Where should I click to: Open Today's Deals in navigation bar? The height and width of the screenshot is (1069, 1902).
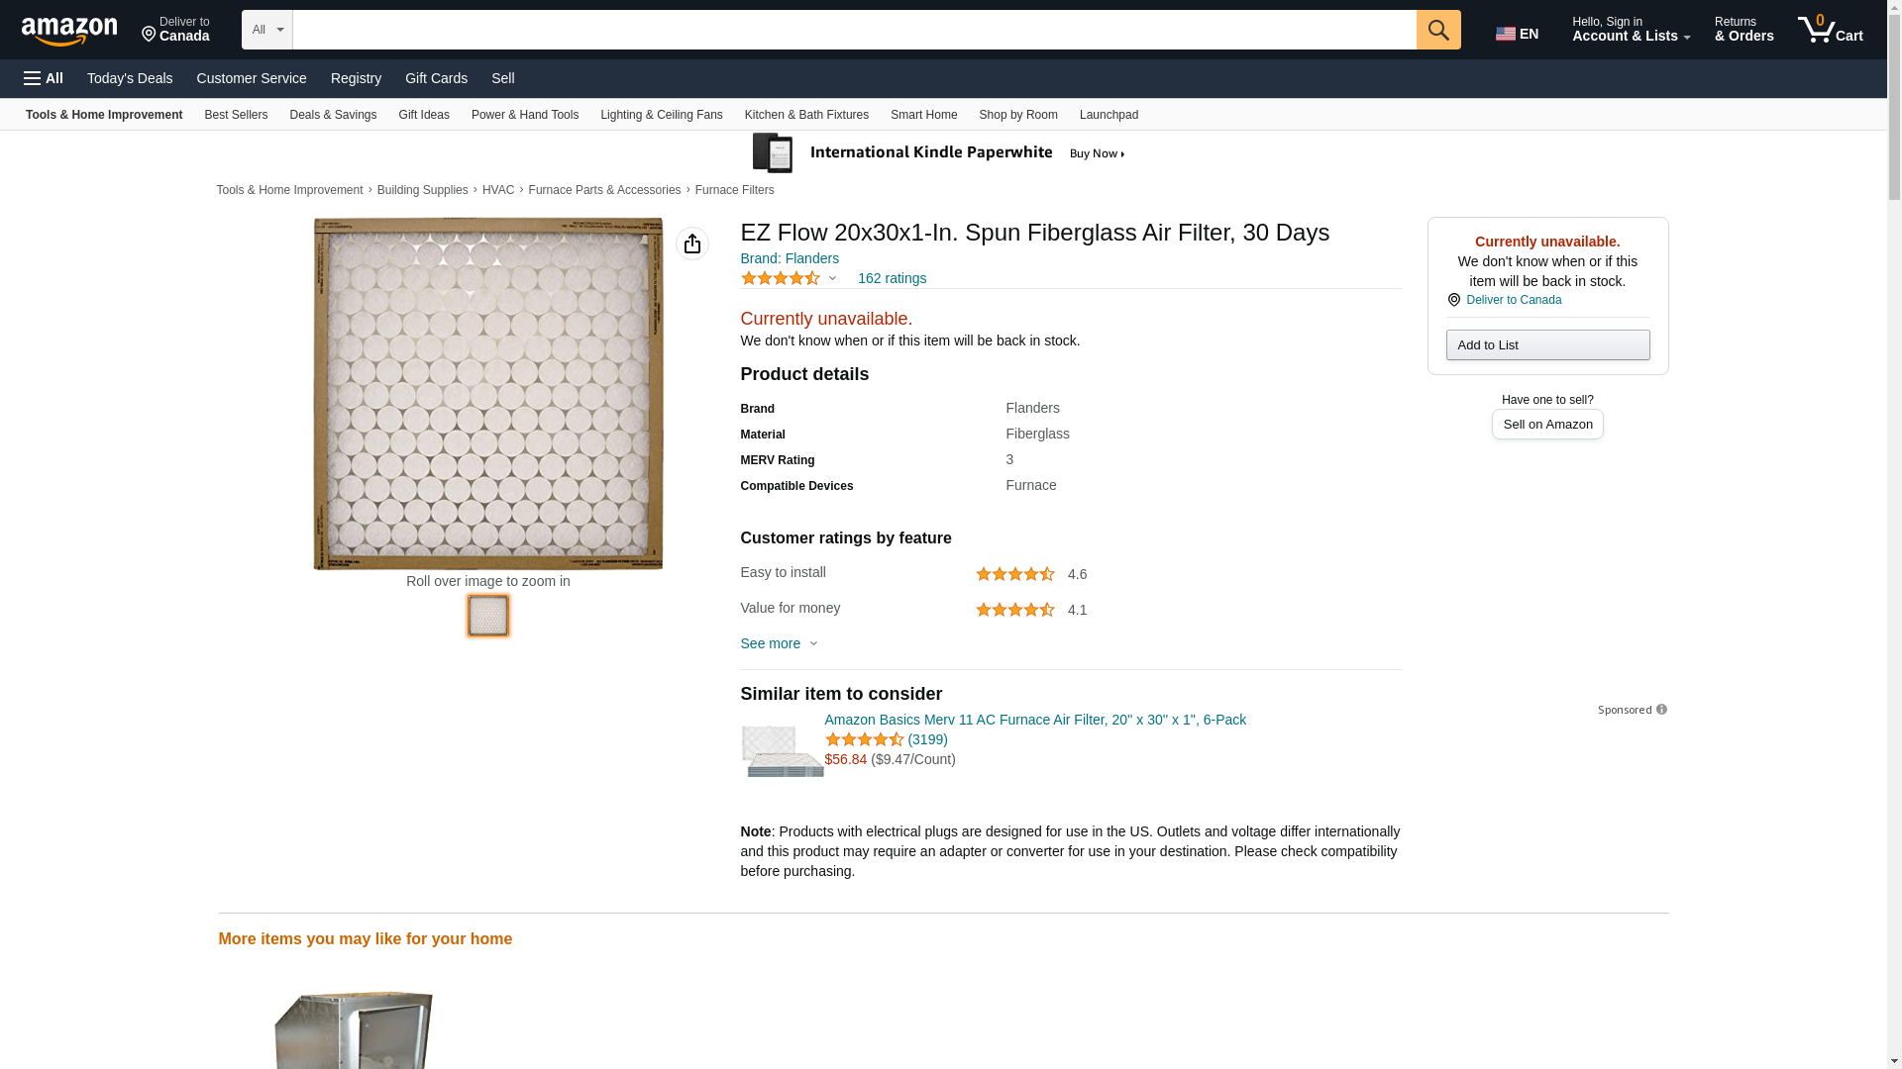point(130,78)
